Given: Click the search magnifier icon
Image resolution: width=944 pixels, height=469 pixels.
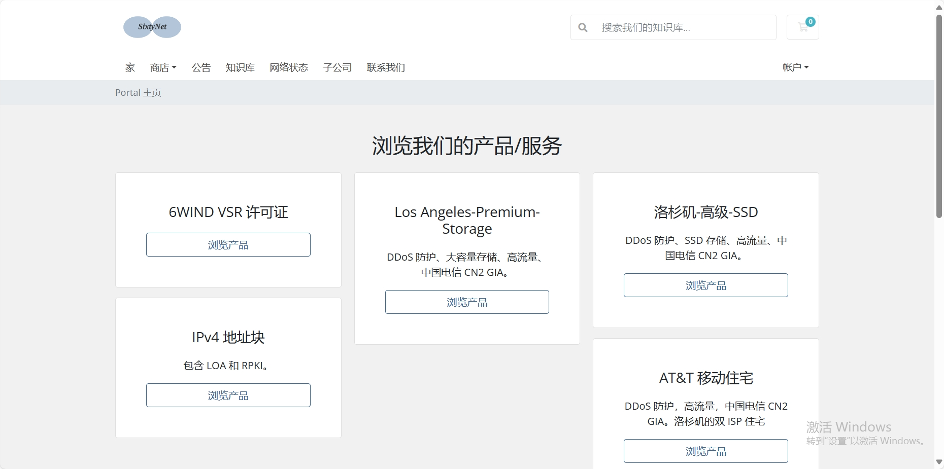Looking at the screenshot, I should point(583,27).
